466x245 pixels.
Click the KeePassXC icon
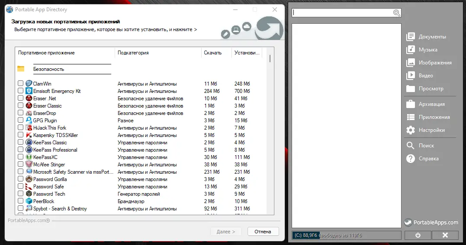(29, 157)
